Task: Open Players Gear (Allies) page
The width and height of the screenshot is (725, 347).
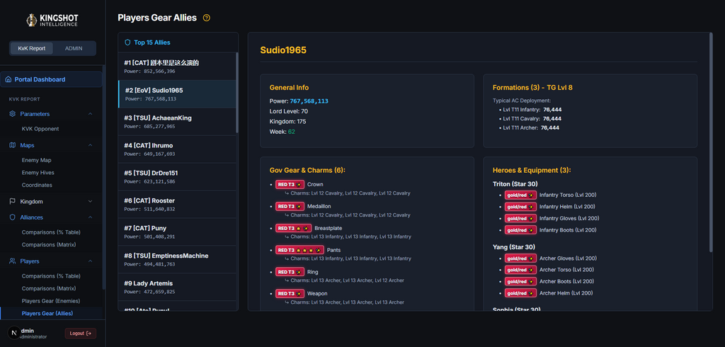Action: (52, 314)
